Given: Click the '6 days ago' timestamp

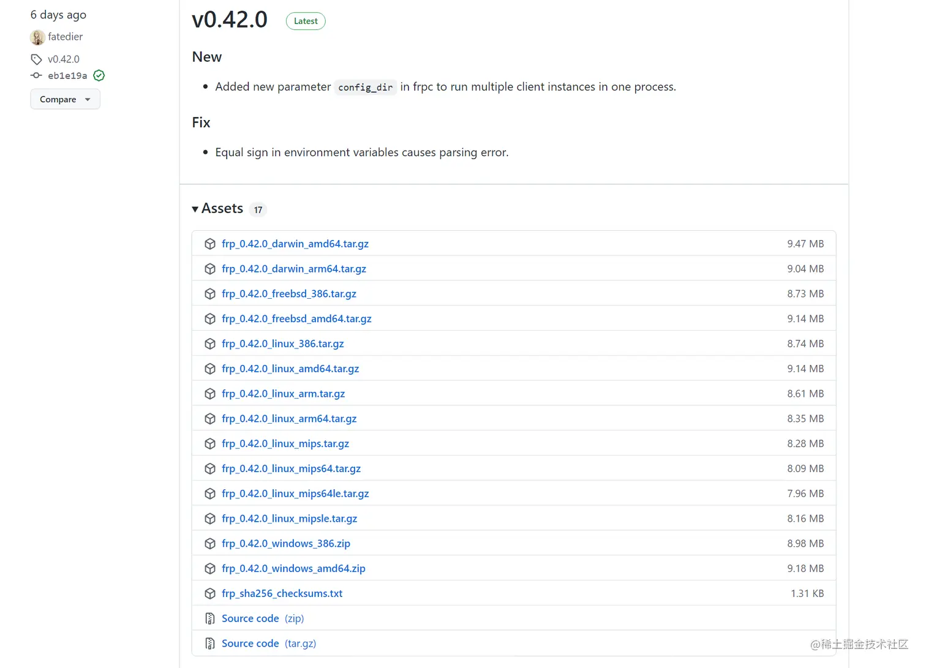Looking at the screenshot, I should 58,15.
